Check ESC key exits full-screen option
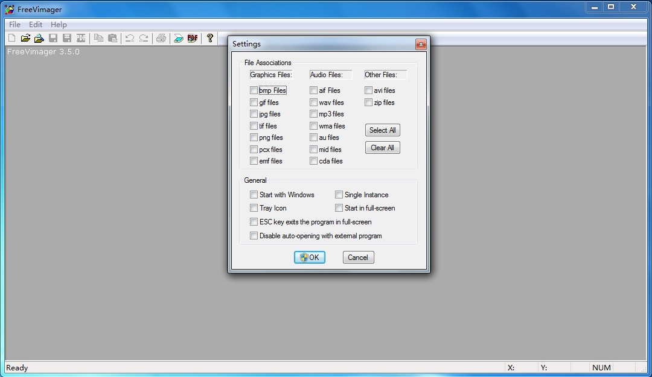The width and height of the screenshot is (652, 377). (254, 222)
